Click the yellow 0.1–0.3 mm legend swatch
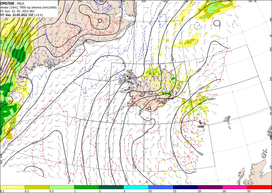Viewport: 272px width, 193px height. point(12,187)
